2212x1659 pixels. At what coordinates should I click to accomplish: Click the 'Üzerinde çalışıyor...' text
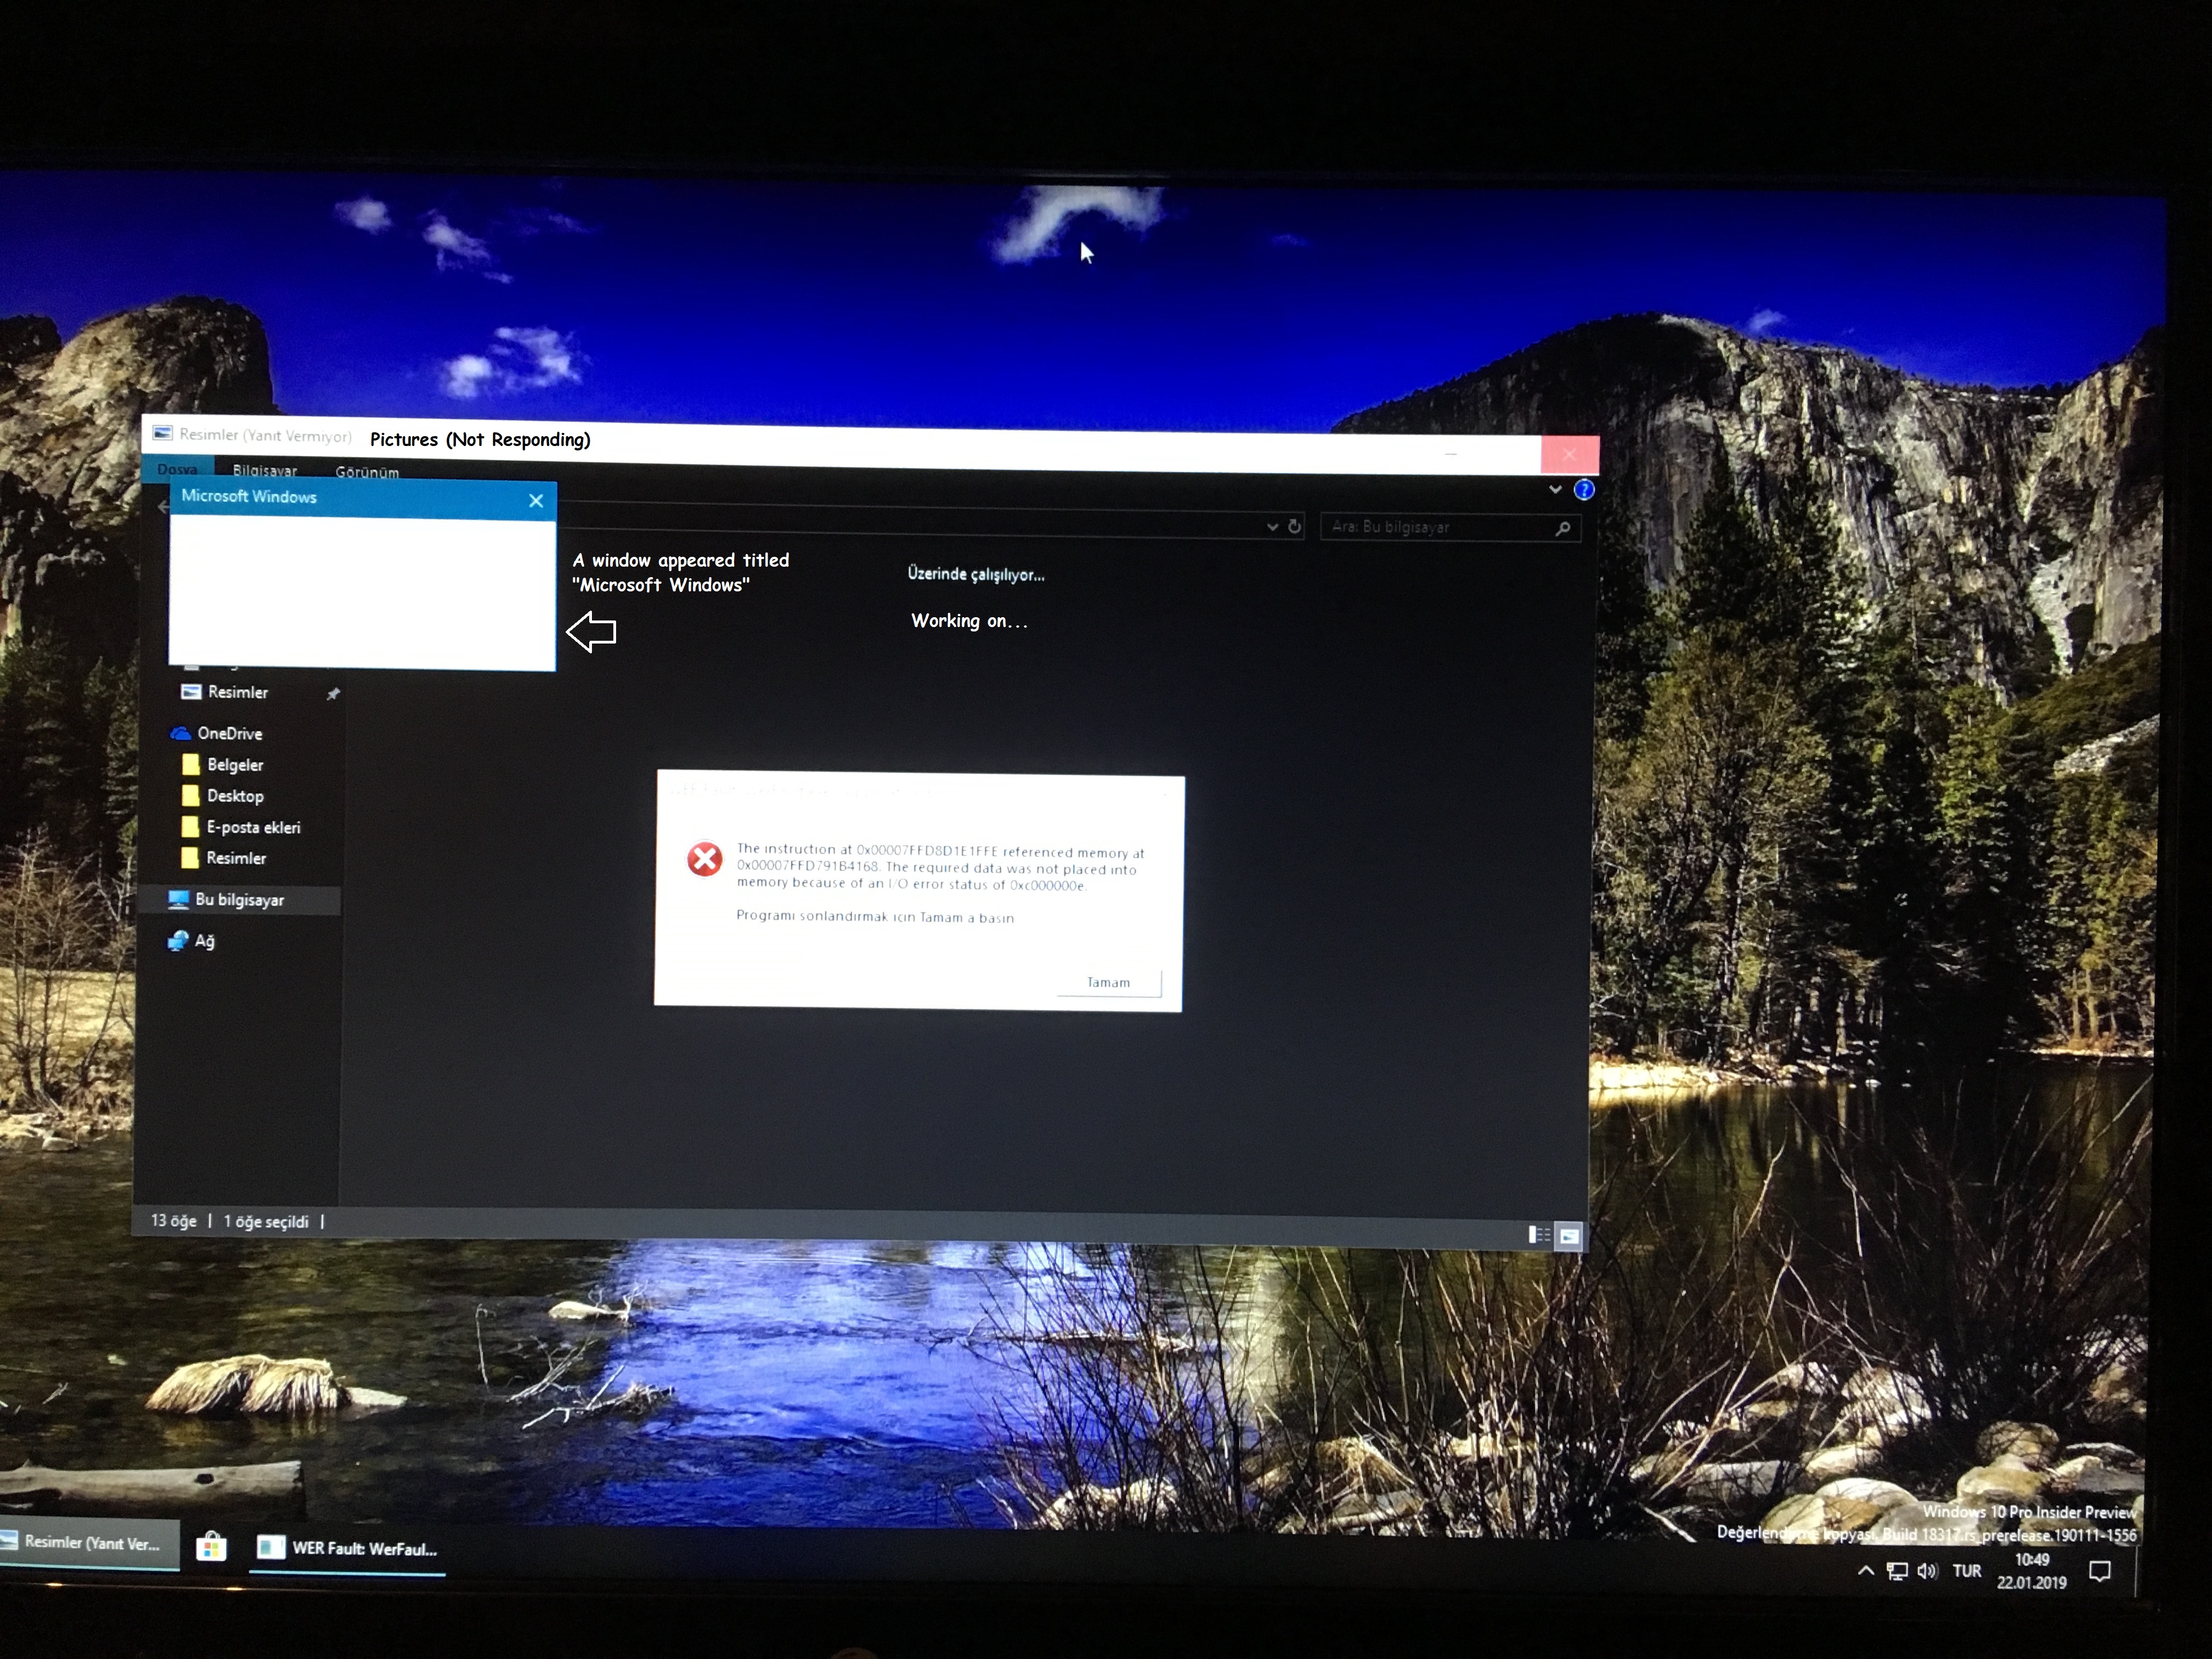976,574
